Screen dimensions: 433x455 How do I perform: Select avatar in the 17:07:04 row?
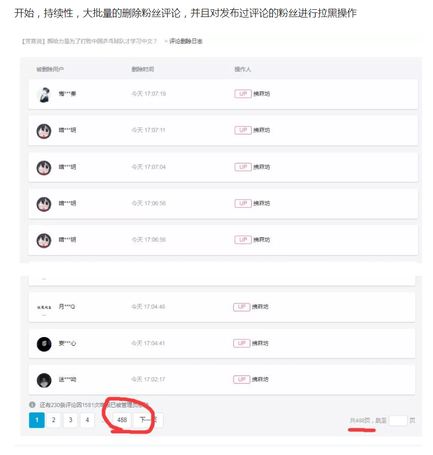tap(44, 167)
